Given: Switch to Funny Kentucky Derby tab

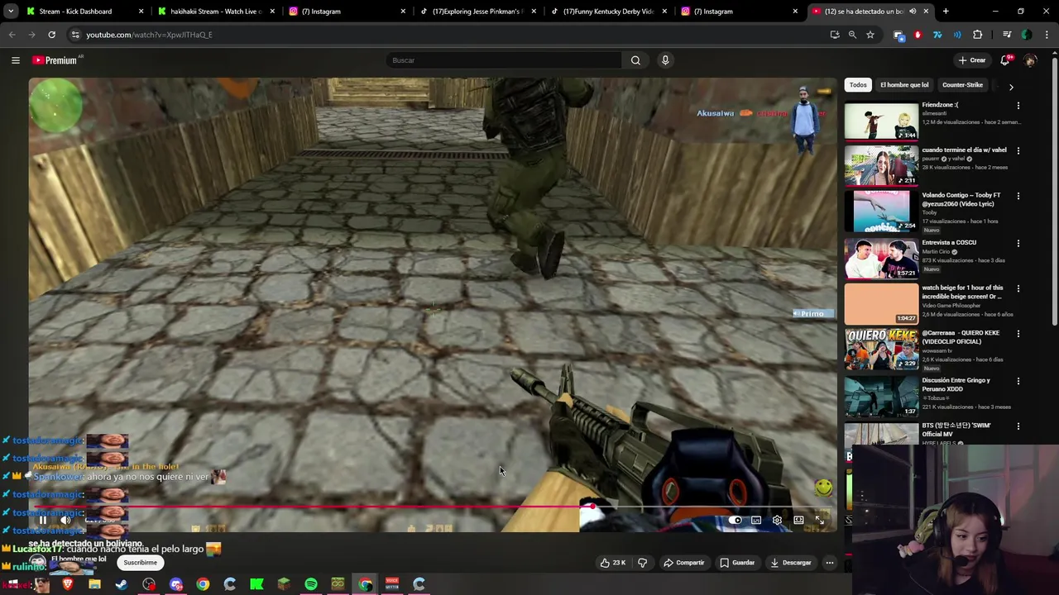Looking at the screenshot, I should tap(609, 12).
